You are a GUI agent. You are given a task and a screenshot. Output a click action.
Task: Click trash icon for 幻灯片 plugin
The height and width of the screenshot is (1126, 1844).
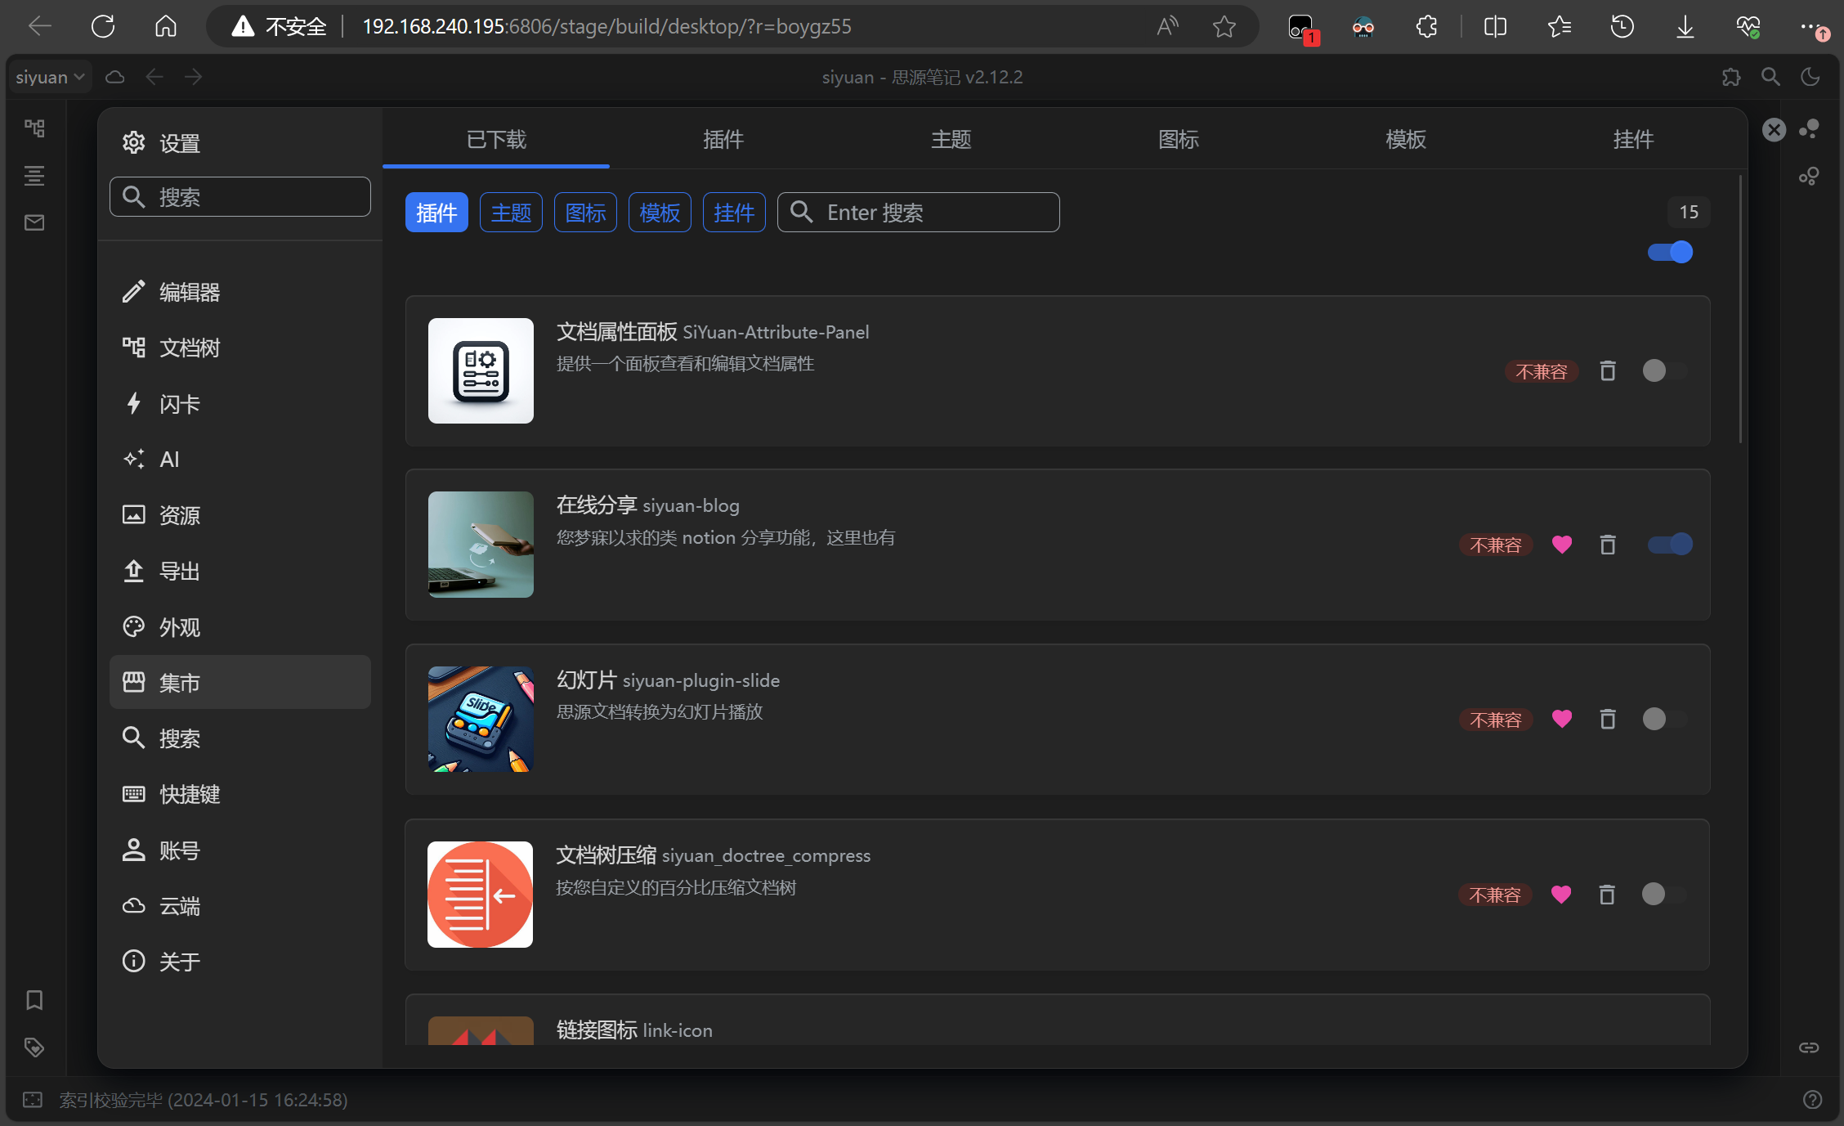tap(1607, 719)
